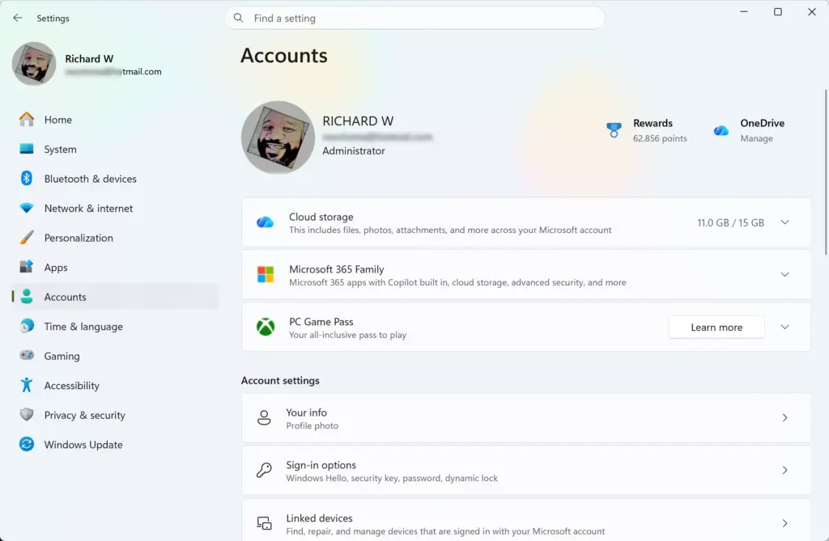Click the sidebar profile picture thumbnail
The image size is (829, 541).
pos(34,64)
